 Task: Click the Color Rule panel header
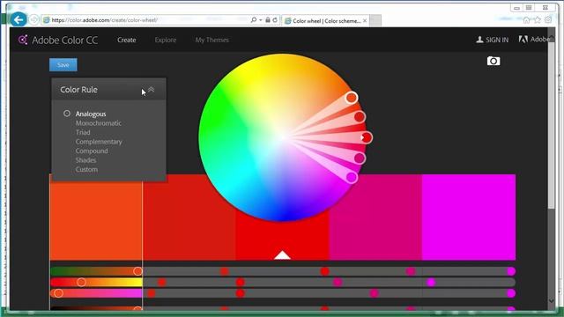pos(108,89)
